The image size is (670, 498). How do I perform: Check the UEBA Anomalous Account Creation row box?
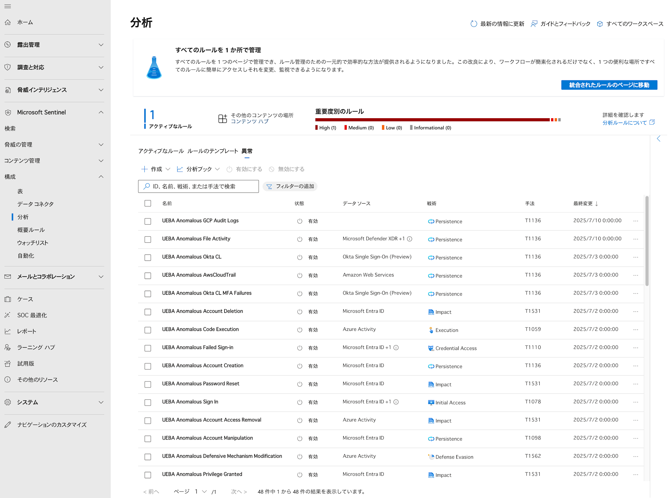click(148, 366)
